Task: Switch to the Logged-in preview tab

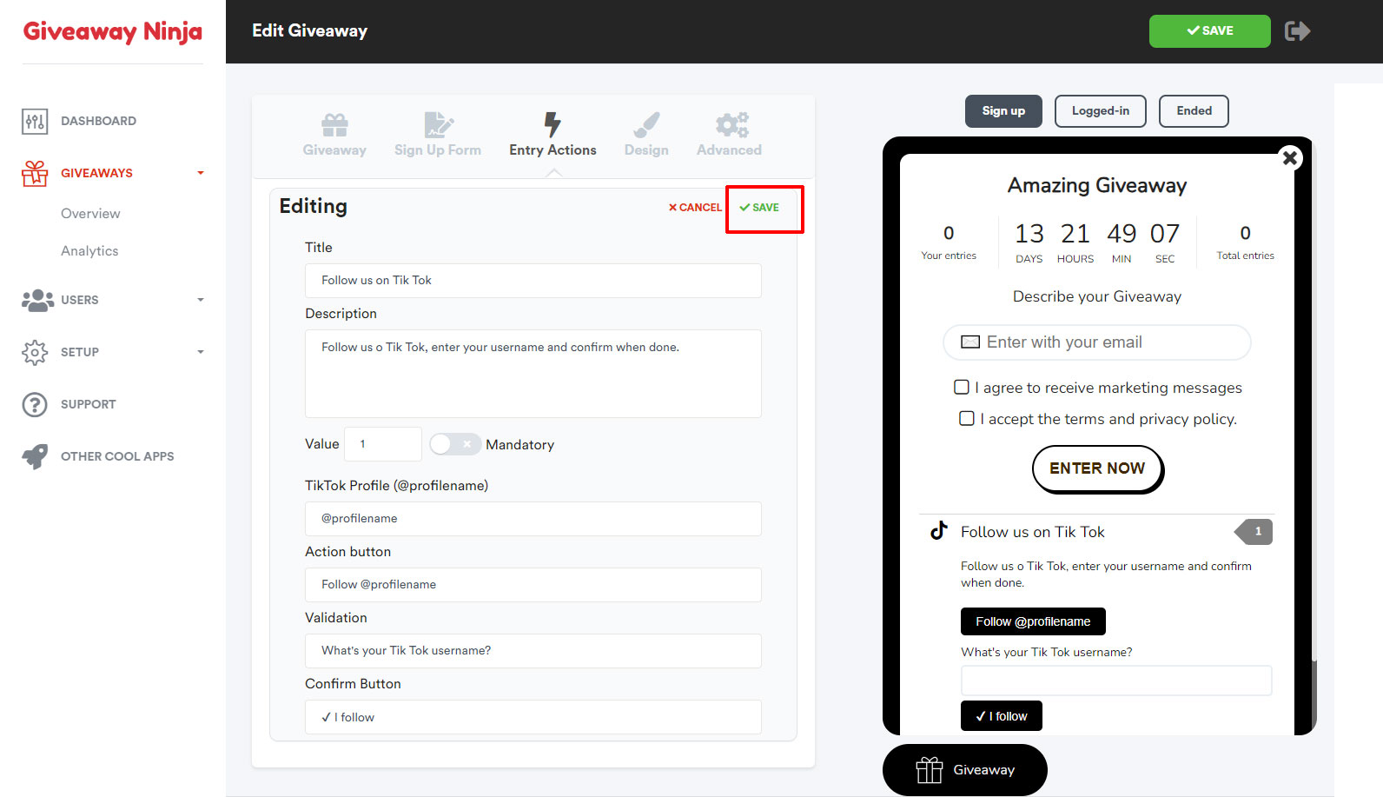Action: point(1100,111)
